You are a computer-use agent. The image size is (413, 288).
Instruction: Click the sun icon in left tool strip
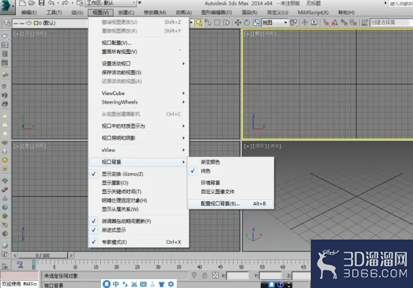click(5, 160)
